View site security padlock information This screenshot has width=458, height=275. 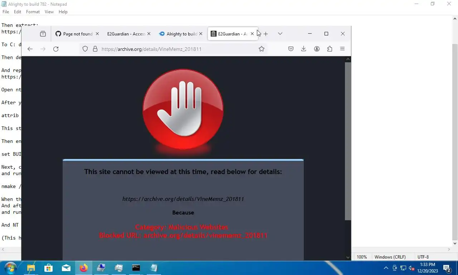click(95, 49)
